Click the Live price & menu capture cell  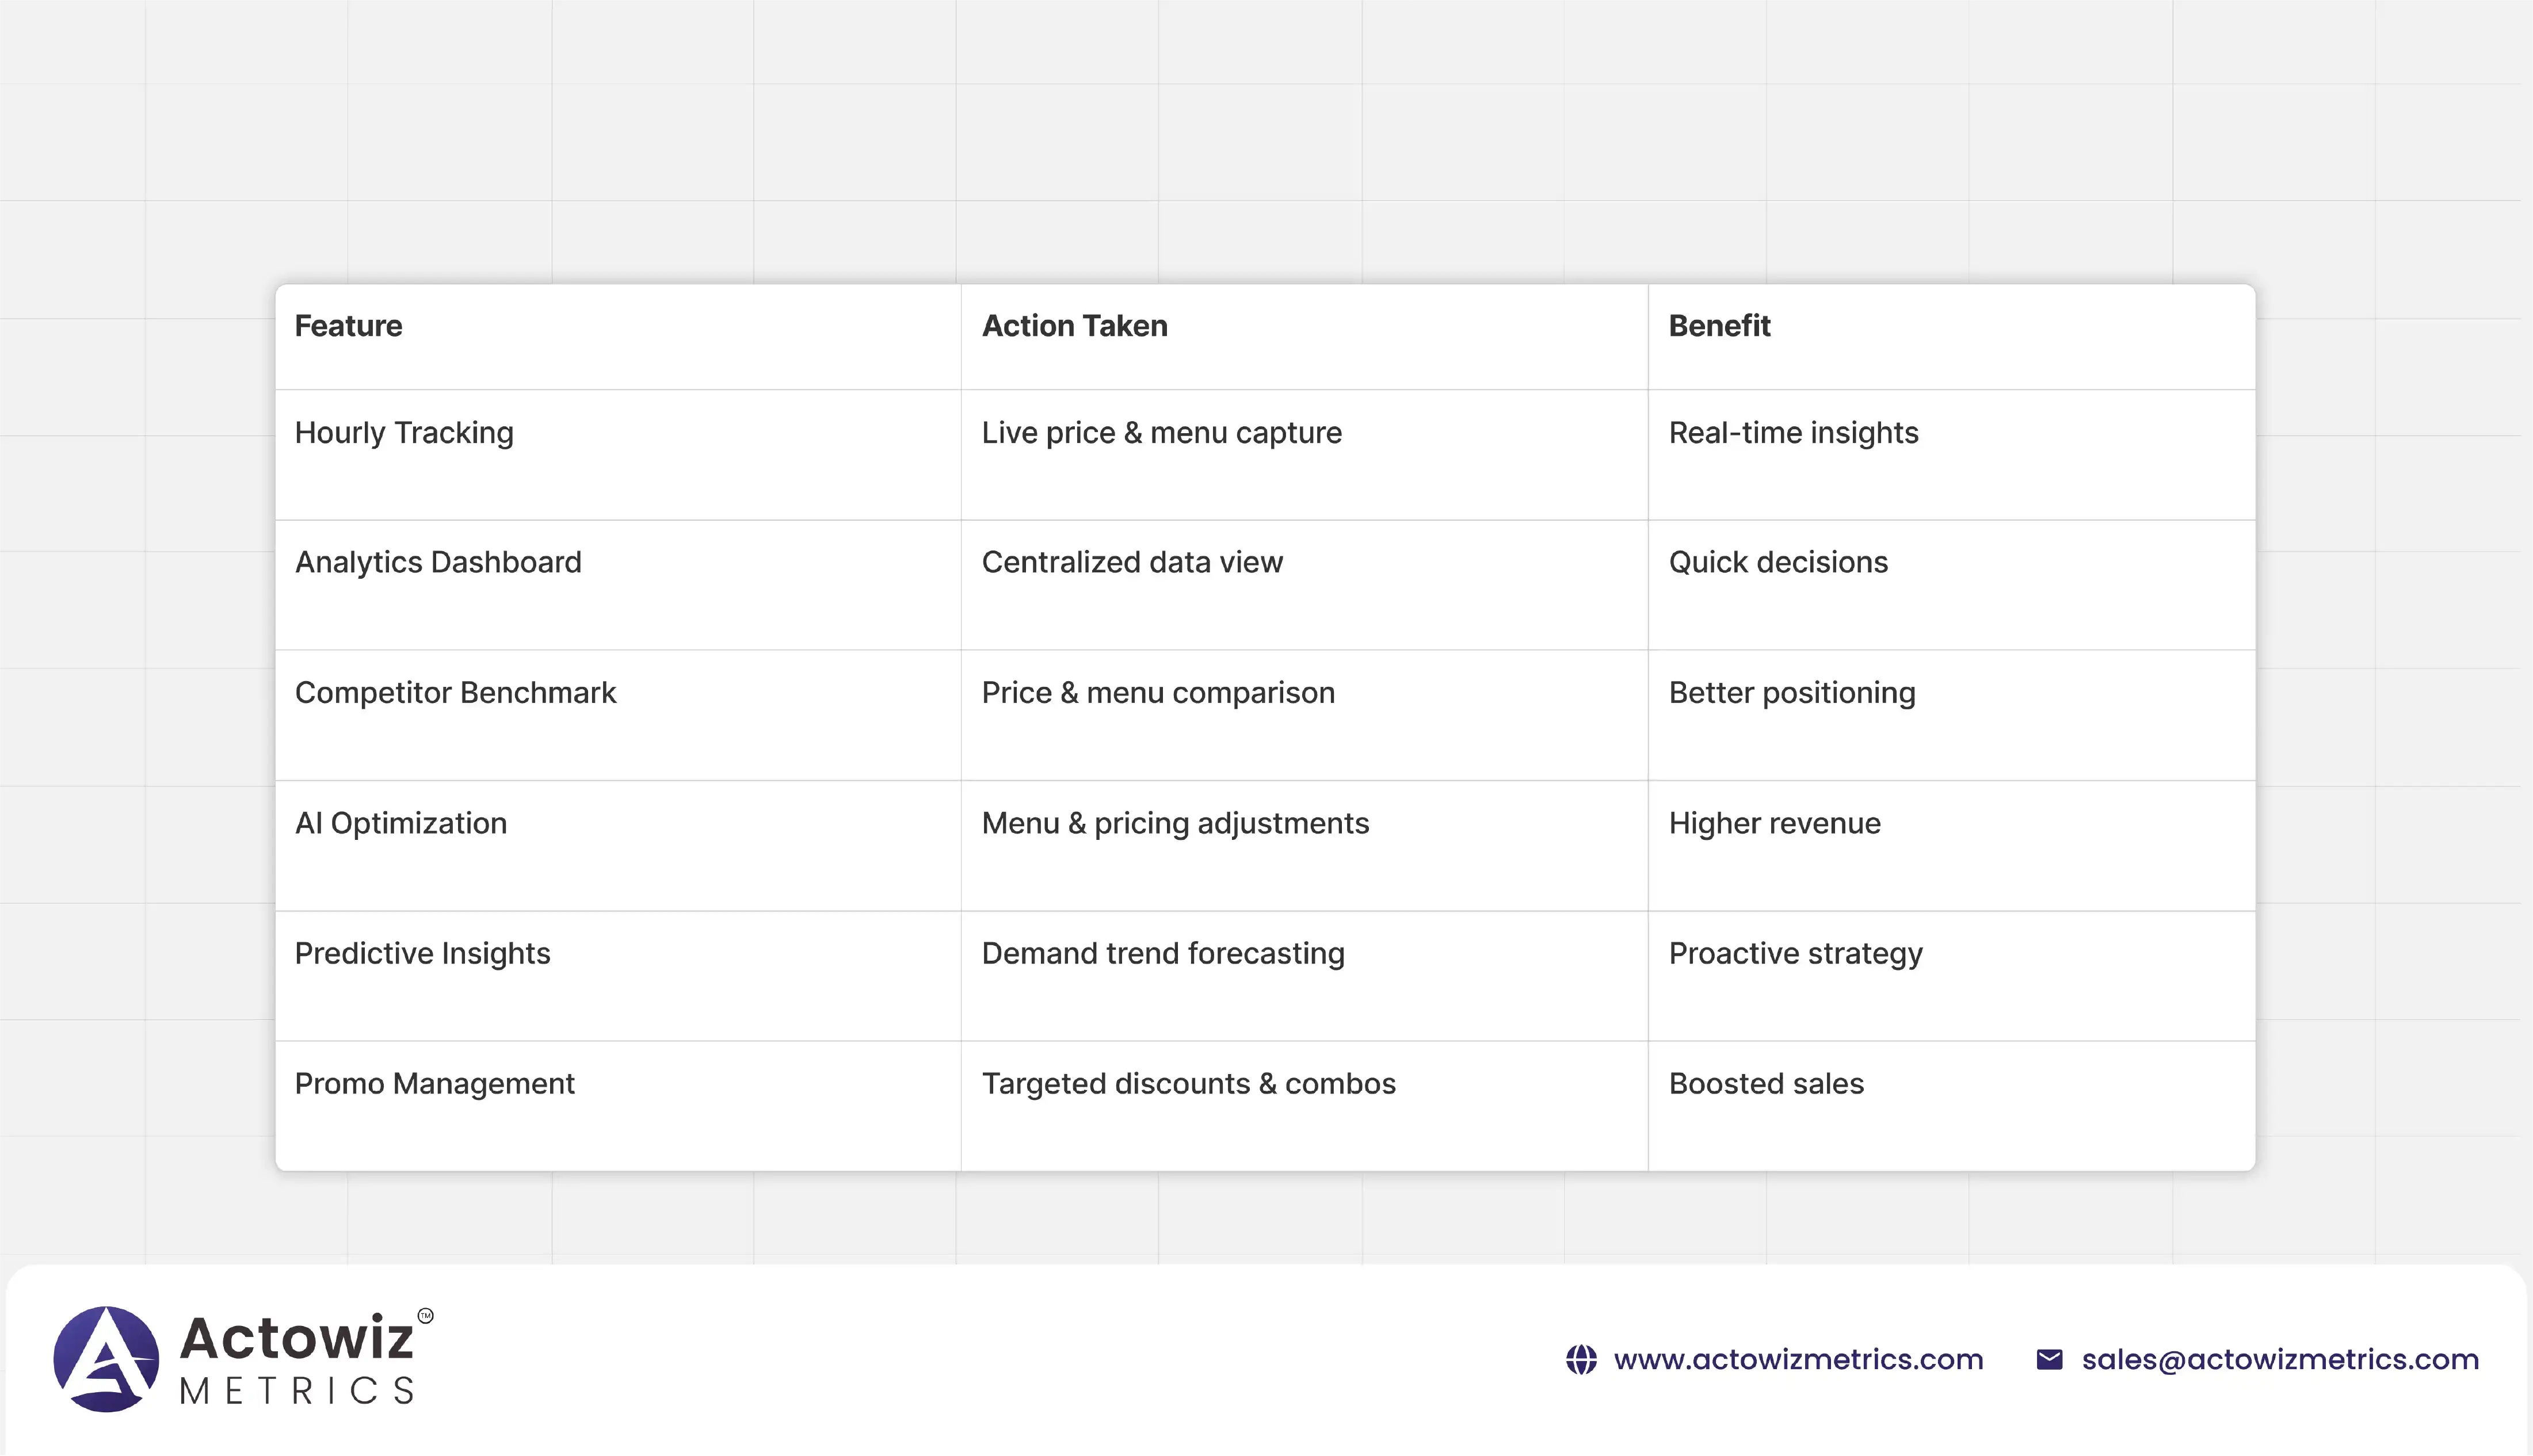coord(1161,433)
